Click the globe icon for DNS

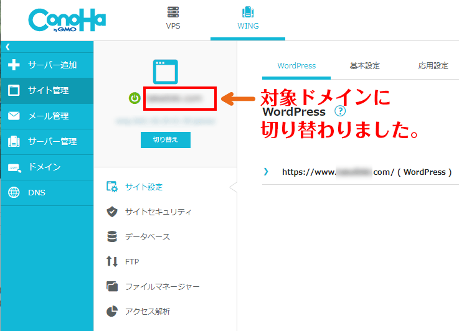[x=14, y=192]
